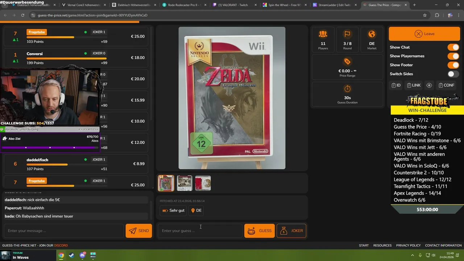The width and height of the screenshot is (464, 261).
Task: Click the Market globe icon
Action: 372,34
